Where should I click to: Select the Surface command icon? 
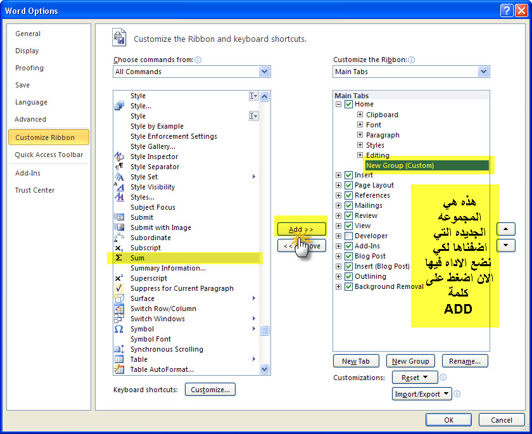119,298
